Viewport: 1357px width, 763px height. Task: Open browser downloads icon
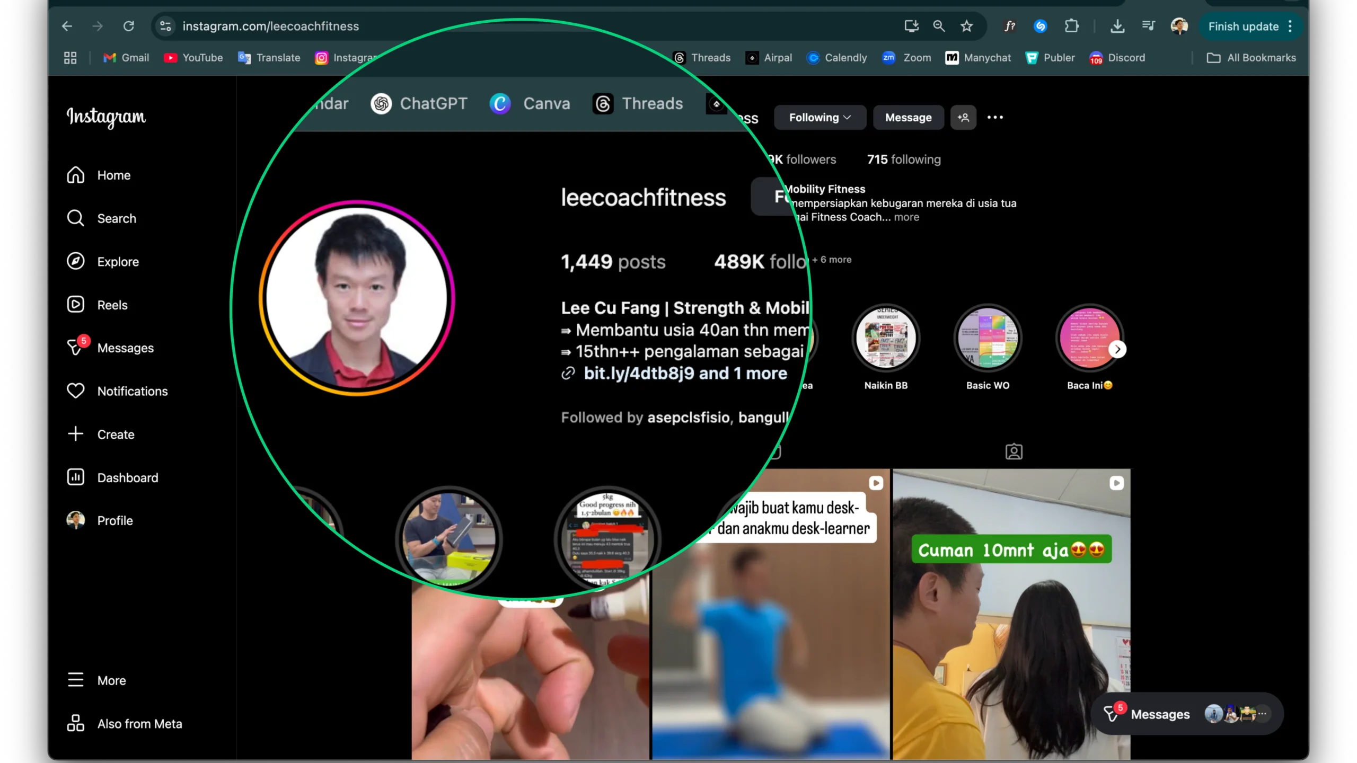pos(1117,26)
